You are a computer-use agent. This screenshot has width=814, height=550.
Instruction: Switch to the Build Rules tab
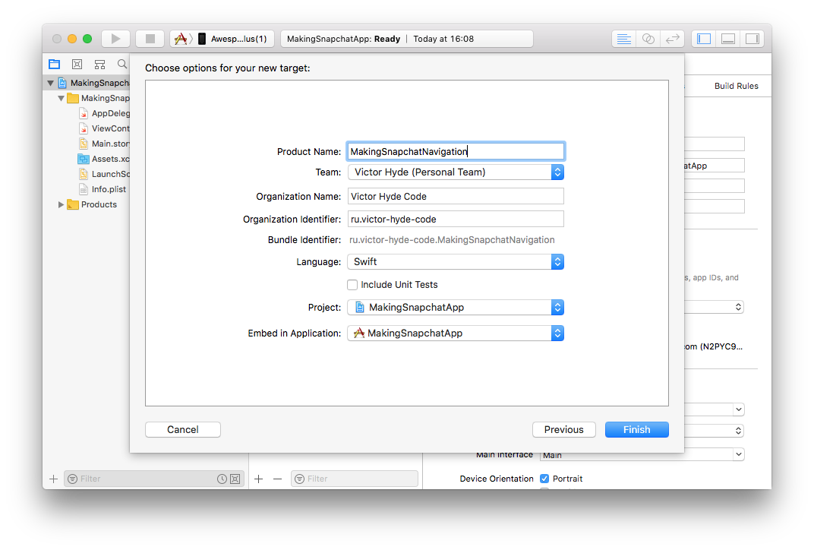tap(736, 86)
